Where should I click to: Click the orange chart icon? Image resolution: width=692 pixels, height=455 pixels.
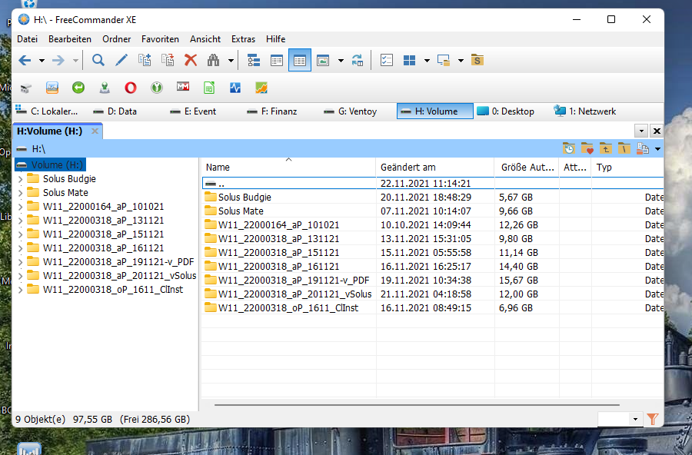pyautogui.click(x=261, y=88)
